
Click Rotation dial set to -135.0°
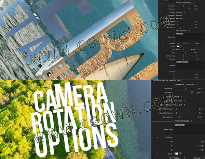click(192, 93)
